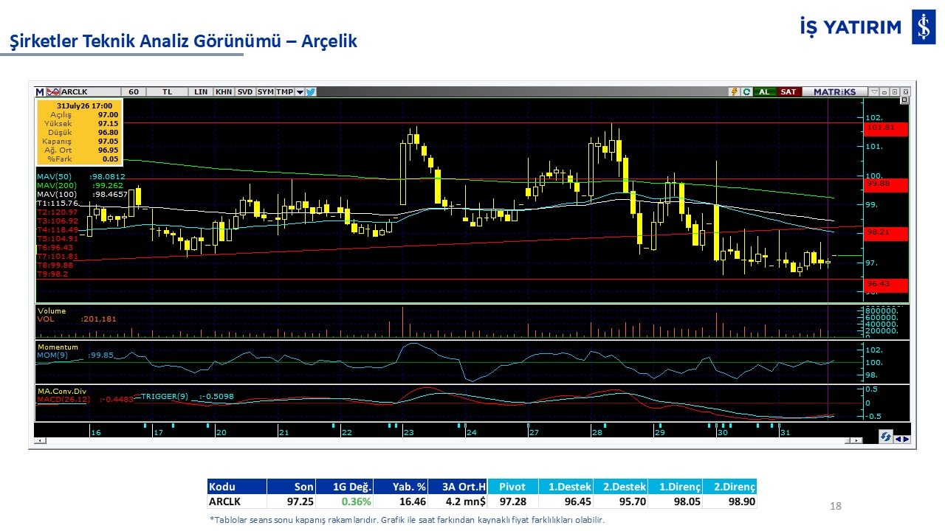Click the İş Yatırım logo emblem

point(924,28)
